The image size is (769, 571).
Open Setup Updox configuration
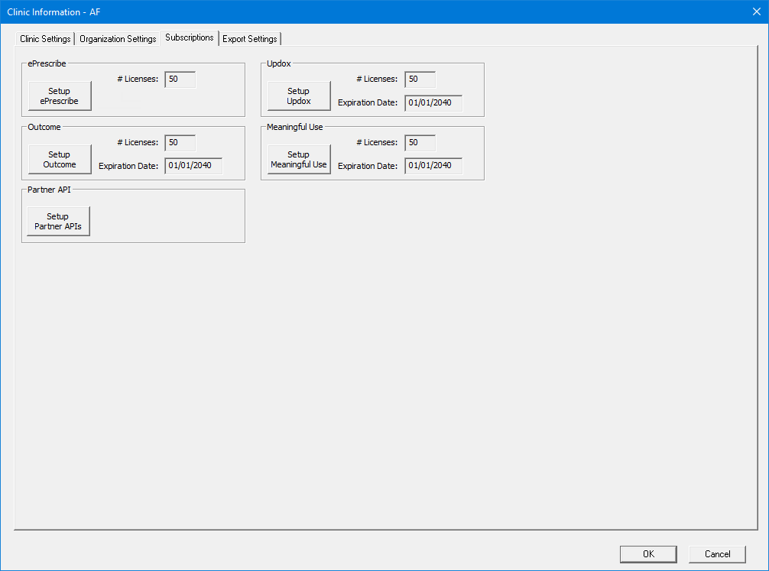click(299, 96)
